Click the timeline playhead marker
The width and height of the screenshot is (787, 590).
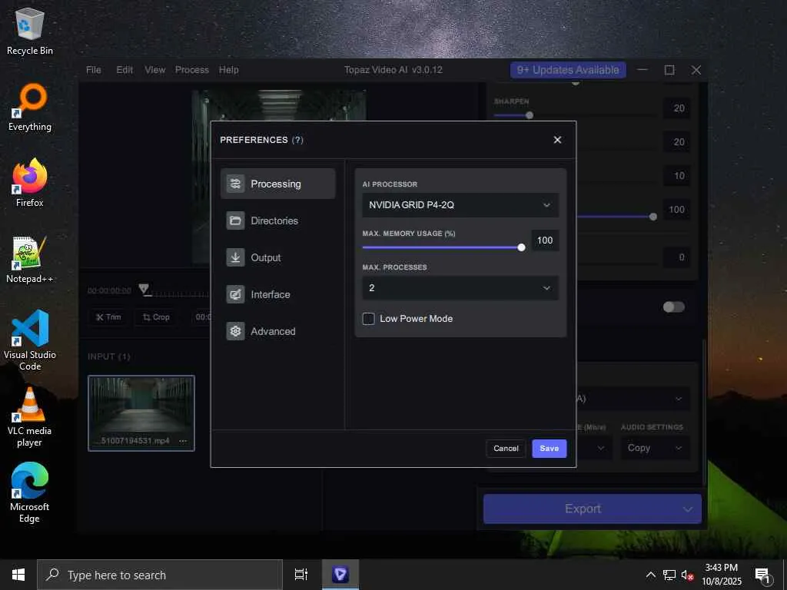(x=144, y=289)
